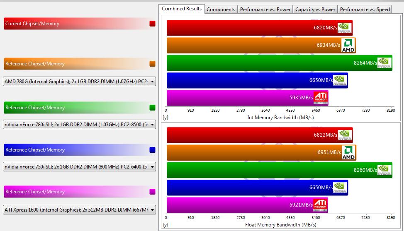404x231 pixels.
Task: Click the 6934MB/s value label
Action: pos(328,45)
